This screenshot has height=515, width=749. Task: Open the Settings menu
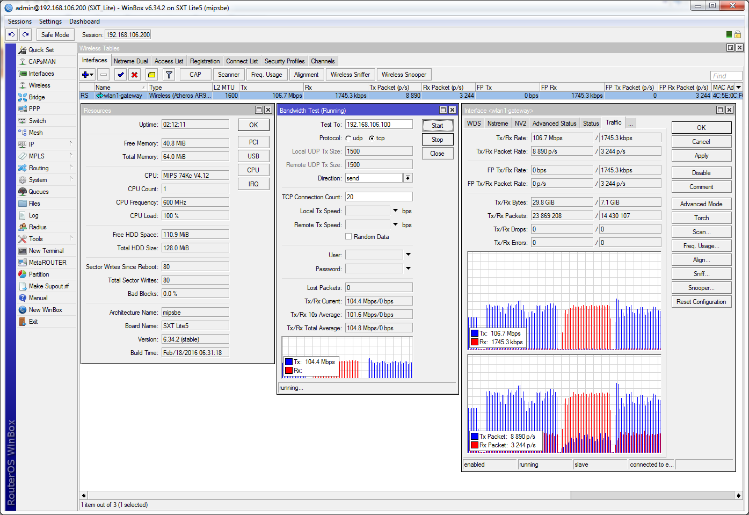pyautogui.click(x=50, y=21)
